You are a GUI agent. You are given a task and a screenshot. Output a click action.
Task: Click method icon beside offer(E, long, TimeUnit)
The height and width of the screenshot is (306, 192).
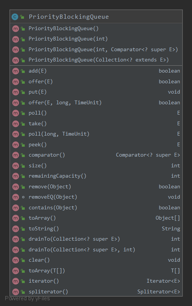pyautogui.click(x=15, y=103)
